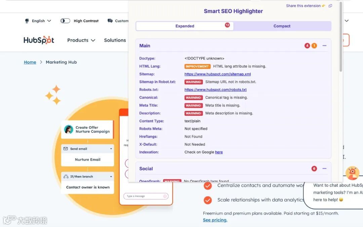Open the Solutions menu item
The height and width of the screenshot is (227, 363).
115,40
